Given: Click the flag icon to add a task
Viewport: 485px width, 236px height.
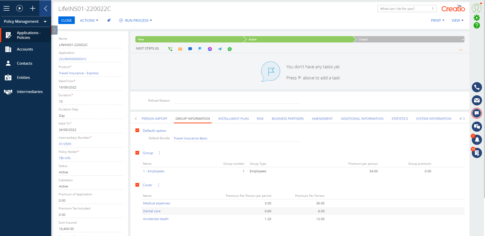Looking at the screenshot, I should pyautogui.click(x=200, y=49).
